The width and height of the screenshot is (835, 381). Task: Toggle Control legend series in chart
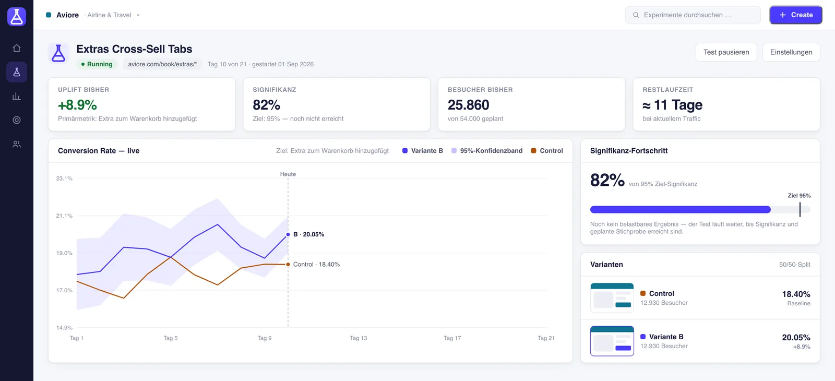547,151
